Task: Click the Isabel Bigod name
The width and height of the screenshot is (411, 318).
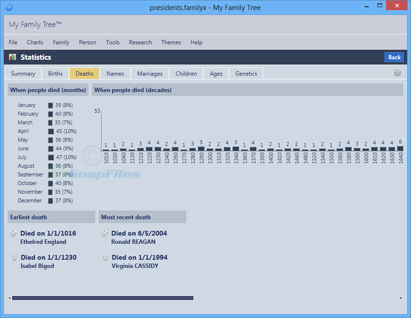Action: click(37, 266)
